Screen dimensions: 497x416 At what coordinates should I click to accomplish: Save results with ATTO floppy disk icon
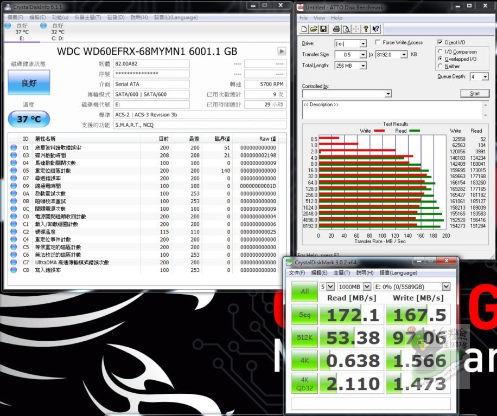click(323, 29)
